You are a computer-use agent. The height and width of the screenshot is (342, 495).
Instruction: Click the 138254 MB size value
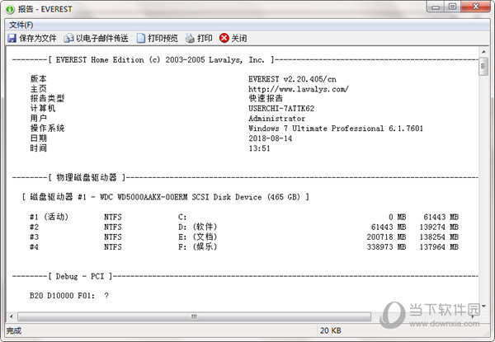(x=439, y=237)
